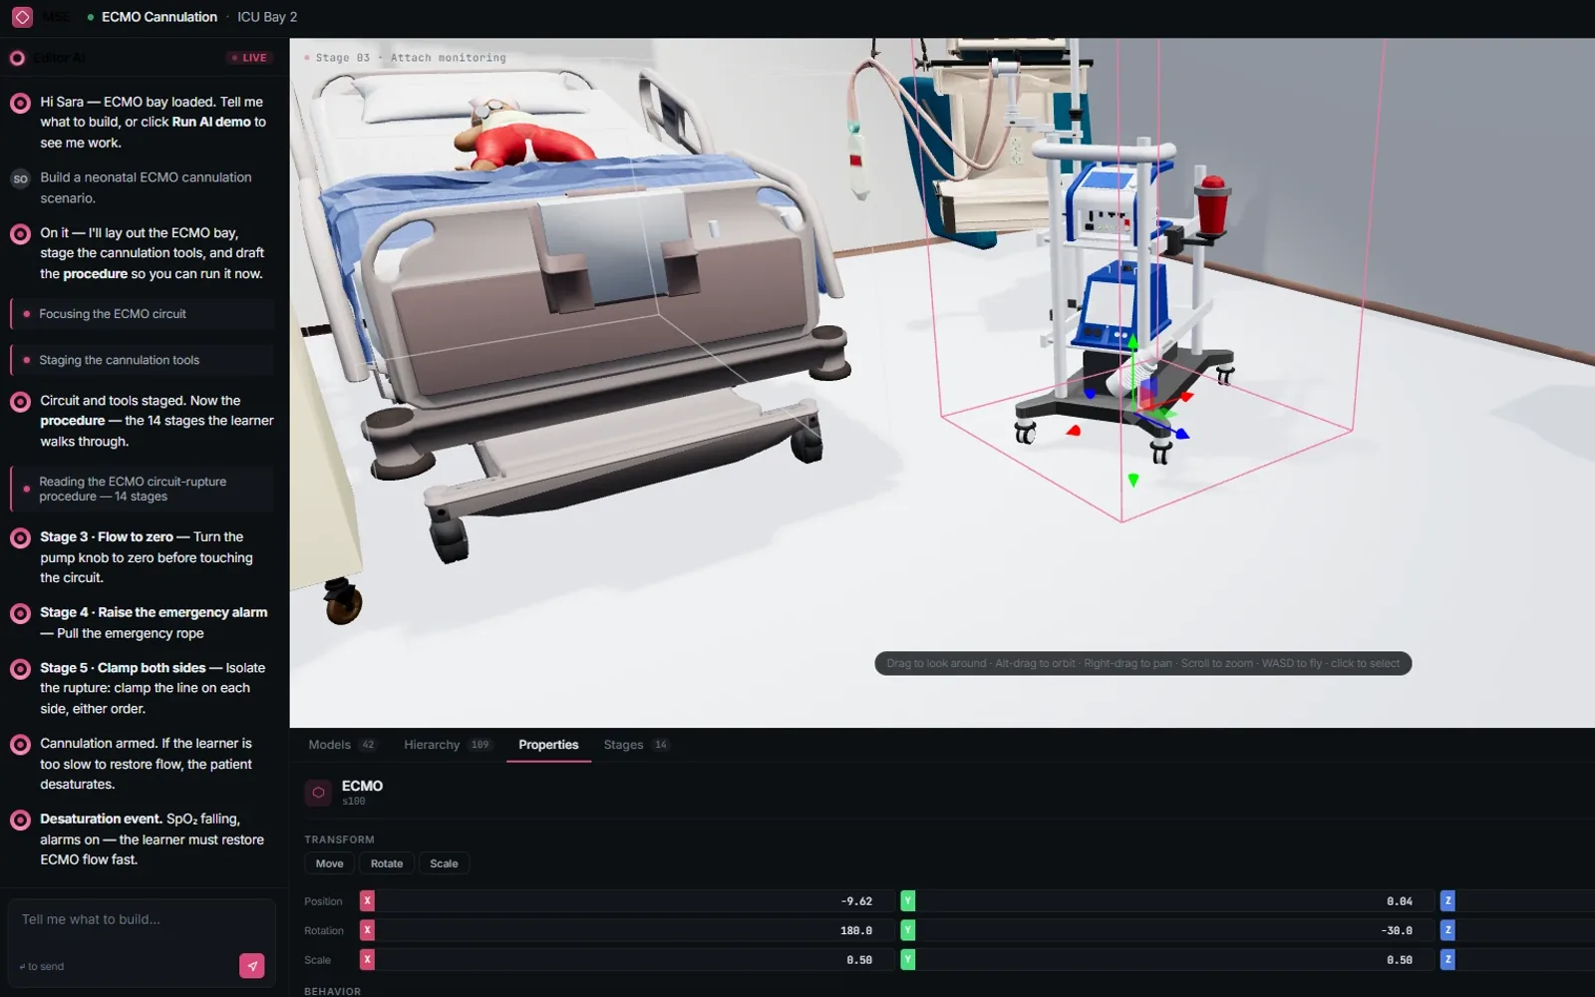Select the Properties tab
The width and height of the screenshot is (1595, 997).
(x=548, y=745)
